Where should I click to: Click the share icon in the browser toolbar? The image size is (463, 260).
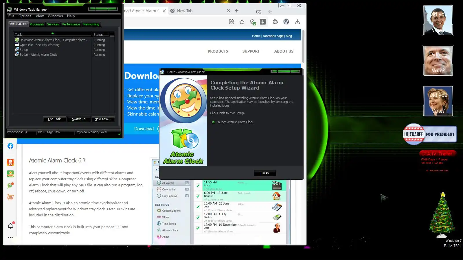point(231,22)
